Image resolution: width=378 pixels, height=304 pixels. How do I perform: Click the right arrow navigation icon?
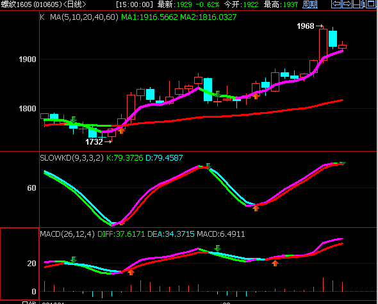(347, 4)
